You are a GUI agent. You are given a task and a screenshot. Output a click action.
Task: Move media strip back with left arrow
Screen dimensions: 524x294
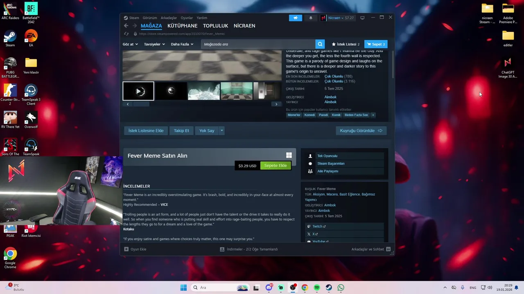coord(128,104)
